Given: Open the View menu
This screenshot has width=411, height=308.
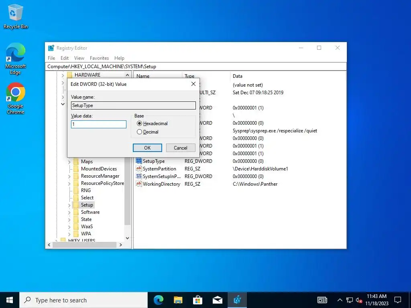Looking at the screenshot, I should pyautogui.click(x=79, y=58).
